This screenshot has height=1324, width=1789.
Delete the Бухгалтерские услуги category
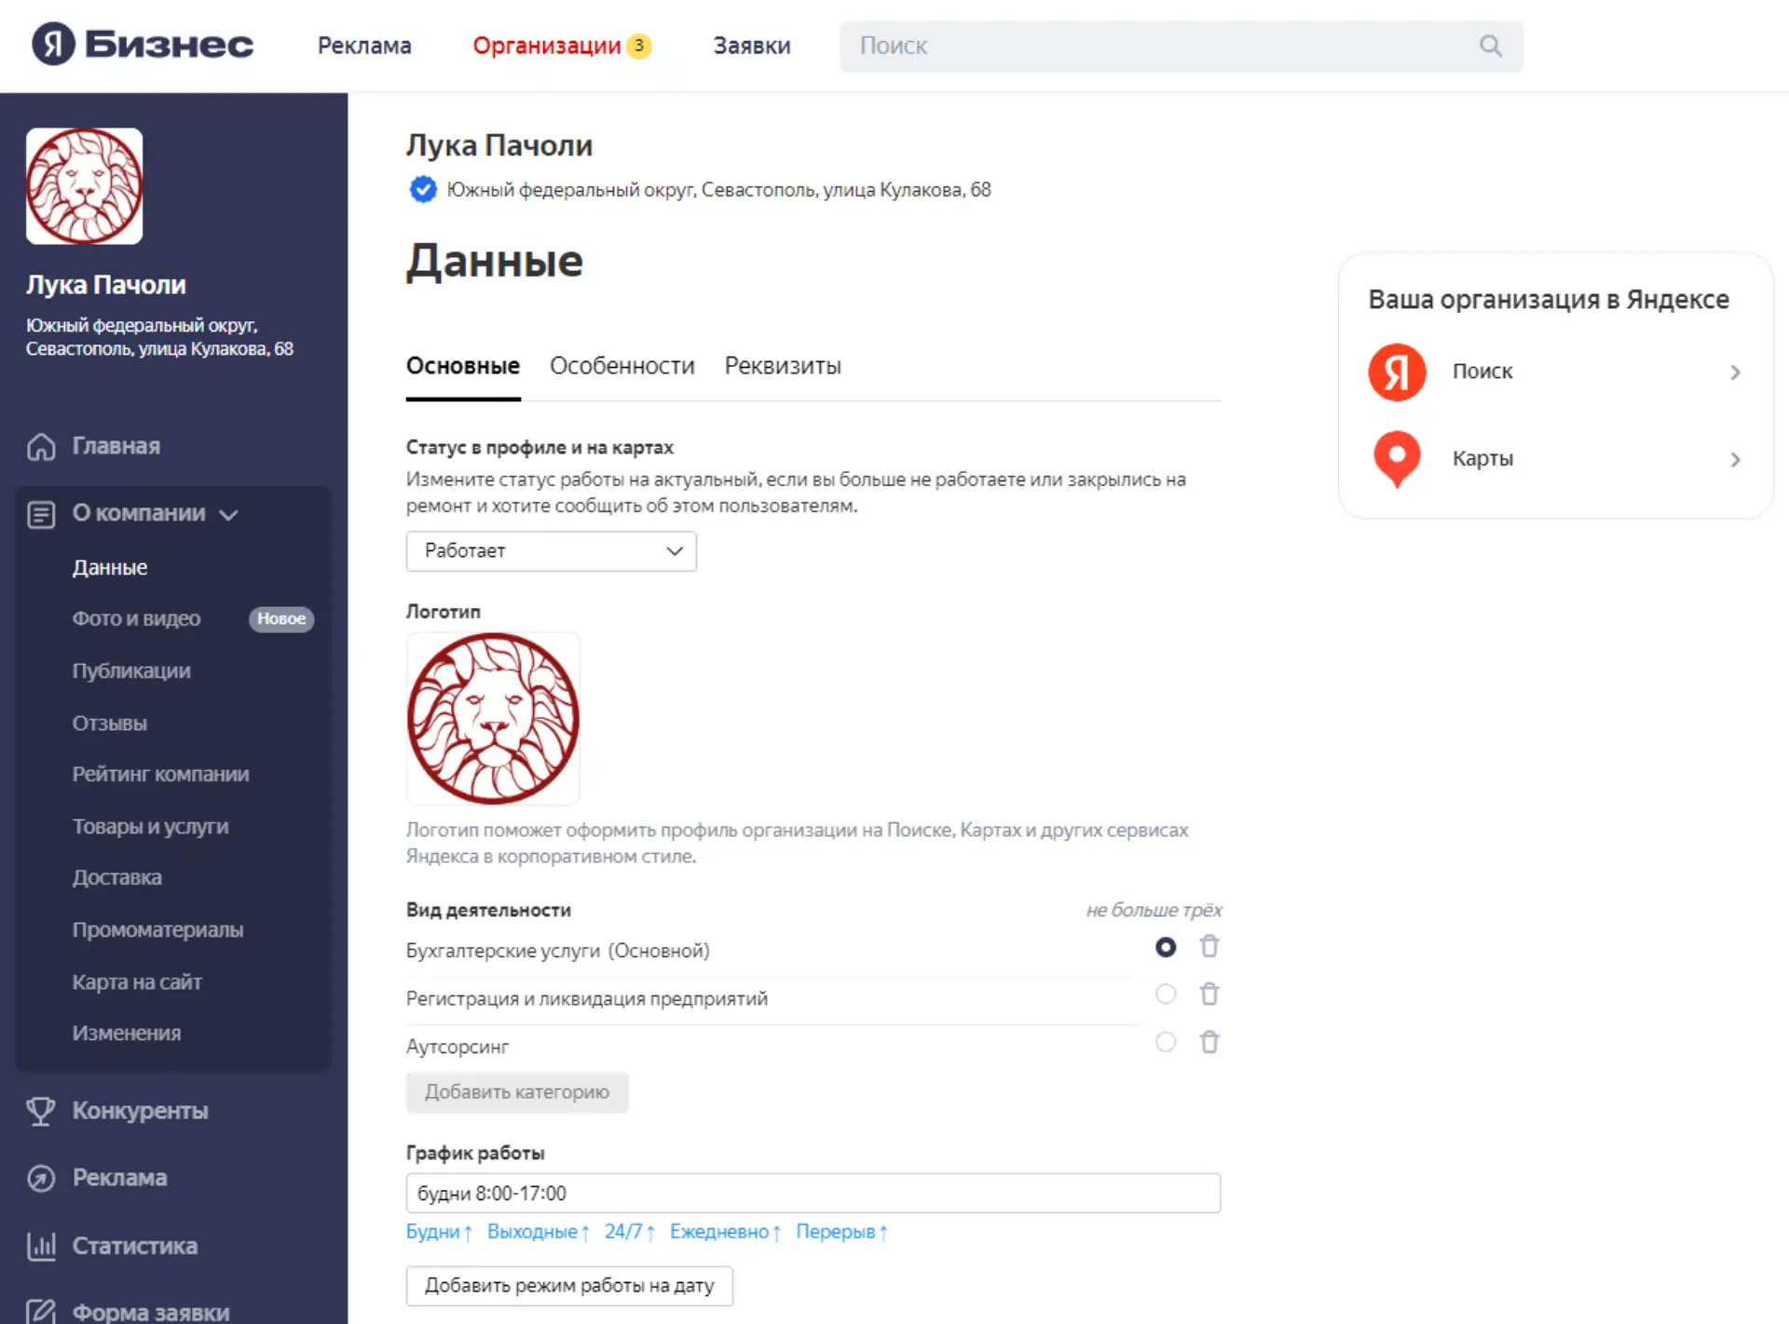[1209, 947]
